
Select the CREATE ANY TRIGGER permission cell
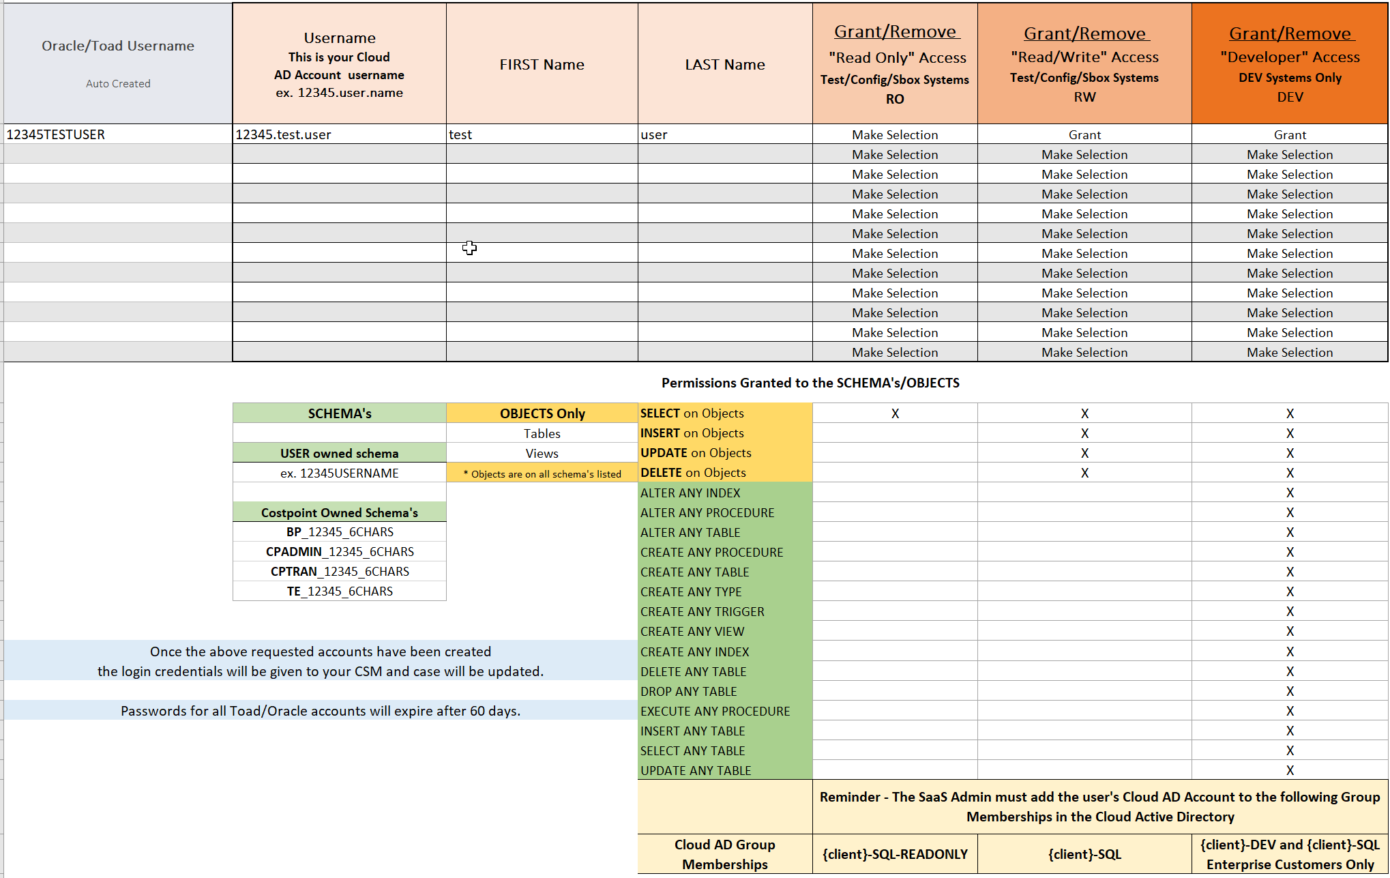click(724, 611)
